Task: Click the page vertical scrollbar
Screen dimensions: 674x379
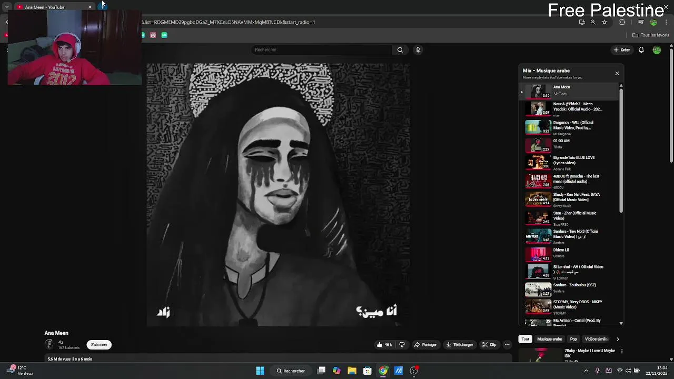Action: point(671,105)
